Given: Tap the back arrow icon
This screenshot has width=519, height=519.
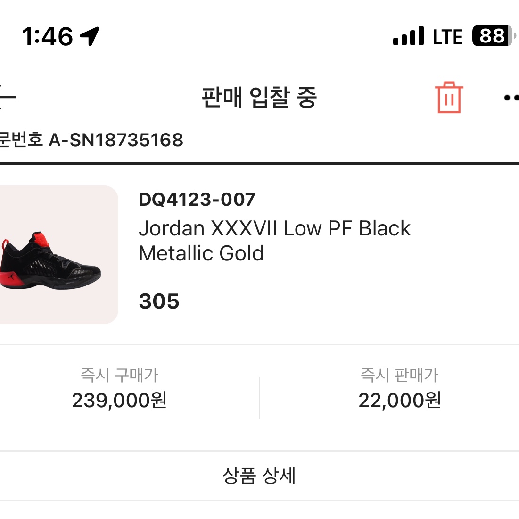Looking at the screenshot, I should pos(7,97).
